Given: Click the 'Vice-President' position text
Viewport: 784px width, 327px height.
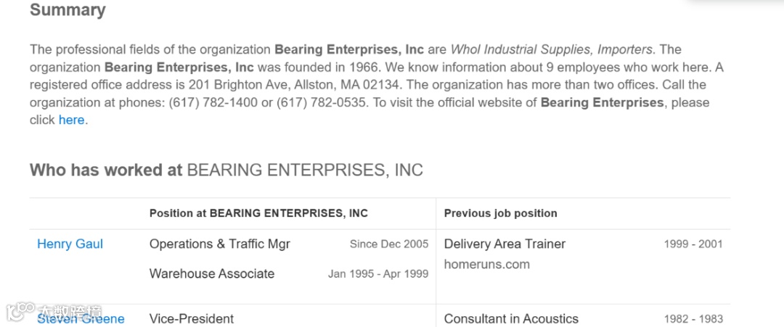Looking at the screenshot, I should (x=192, y=319).
